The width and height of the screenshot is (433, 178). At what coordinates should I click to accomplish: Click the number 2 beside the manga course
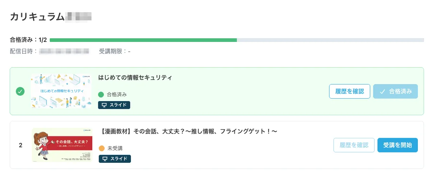click(21, 145)
